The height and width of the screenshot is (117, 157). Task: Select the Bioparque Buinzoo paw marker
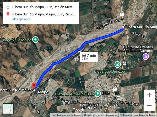(x=118, y=65)
